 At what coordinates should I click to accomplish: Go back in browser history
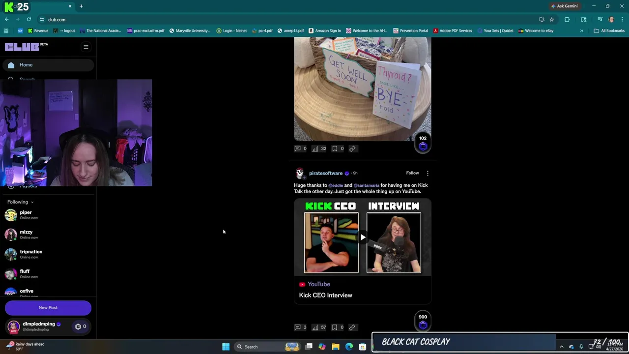[6, 20]
